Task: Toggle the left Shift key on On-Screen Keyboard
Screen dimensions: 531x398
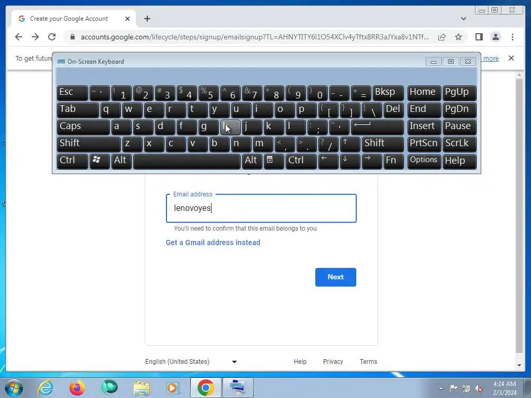Action: click(89, 144)
